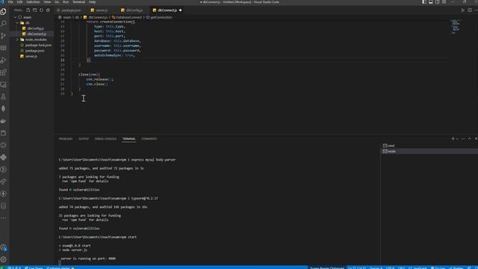Open the Run menu
478x269 pixels.
[x=66, y=1]
